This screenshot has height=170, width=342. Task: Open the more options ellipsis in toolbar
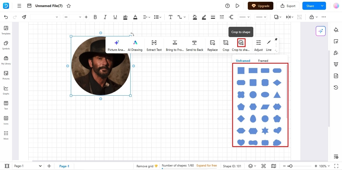(x=324, y=17)
